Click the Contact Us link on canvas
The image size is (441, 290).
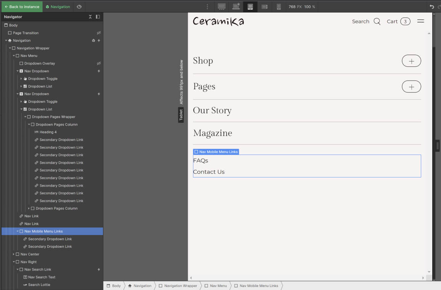coord(209,172)
